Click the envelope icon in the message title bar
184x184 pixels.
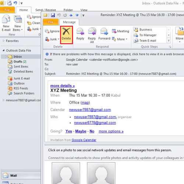(45, 15)
